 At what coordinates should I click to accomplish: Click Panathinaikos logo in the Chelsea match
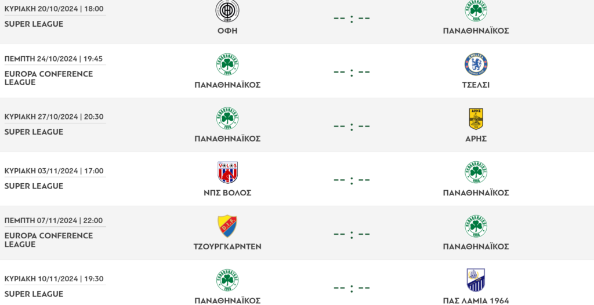click(x=227, y=64)
